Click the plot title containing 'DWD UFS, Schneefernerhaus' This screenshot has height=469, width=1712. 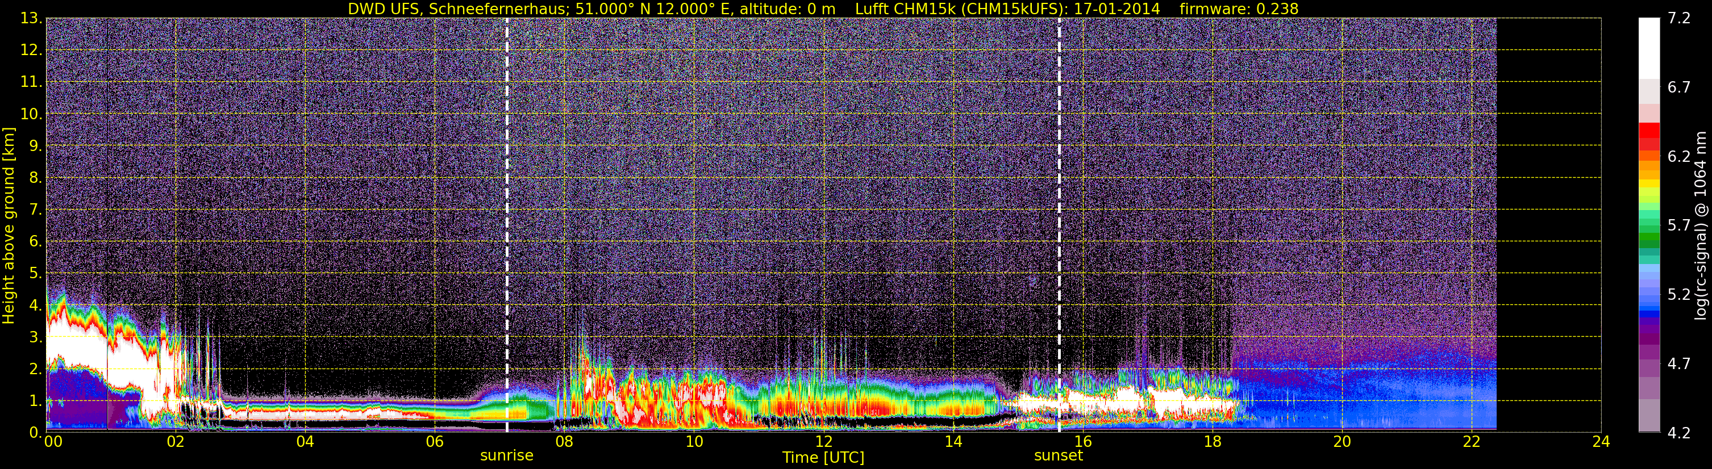[823, 9]
